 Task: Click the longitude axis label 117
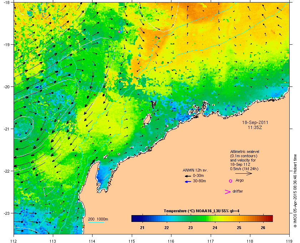(x=211, y=241)
